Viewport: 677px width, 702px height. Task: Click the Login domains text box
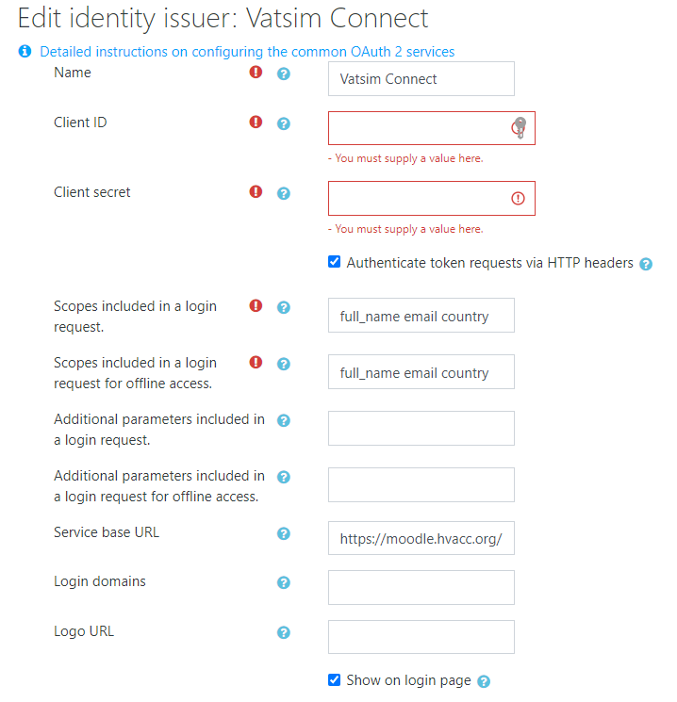(x=421, y=587)
